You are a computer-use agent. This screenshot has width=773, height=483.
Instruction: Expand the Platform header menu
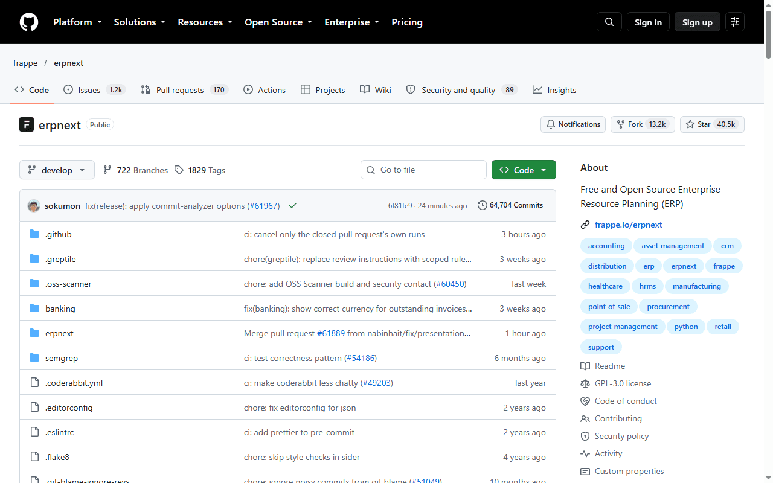tap(77, 22)
